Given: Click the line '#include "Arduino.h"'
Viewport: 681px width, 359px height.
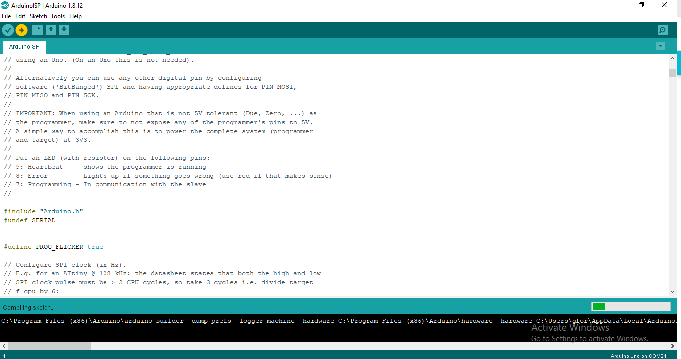Looking at the screenshot, I should [x=44, y=211].
